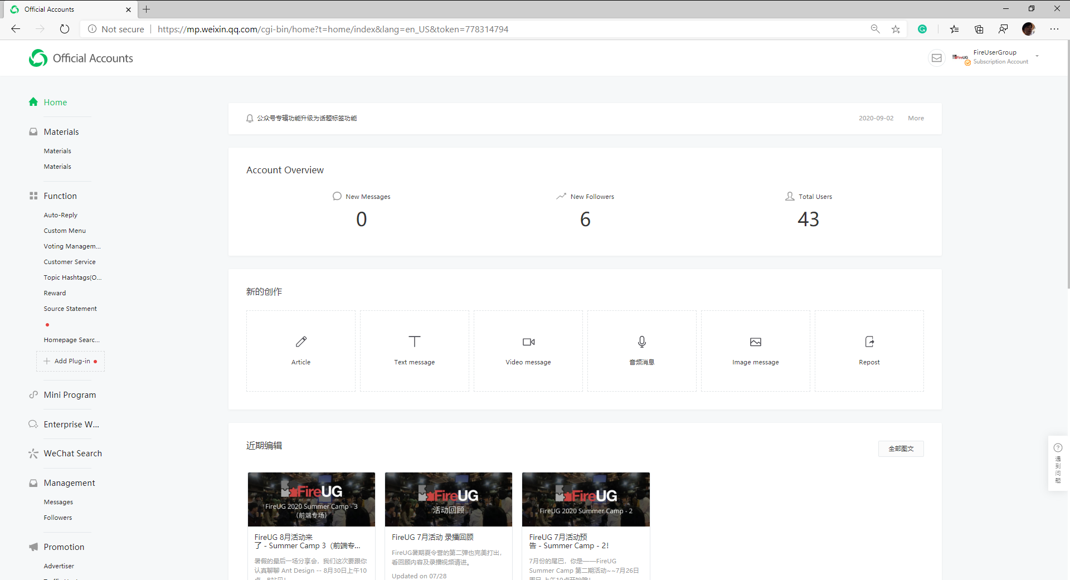The width and height of the screenshot is (1070, 580).
Task: Open FireUG 2020 Summer Camp 3 thumbnail
Action: pos(311,499)
